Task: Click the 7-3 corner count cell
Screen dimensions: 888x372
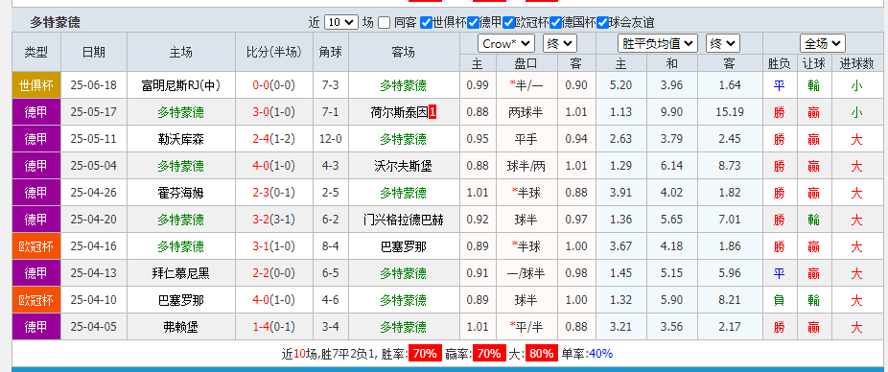Action: point(331,85)
